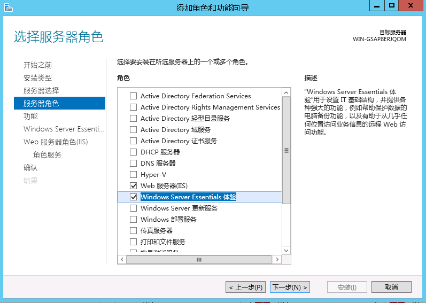This screenshot has height=303, width=426.
Task: Check Active Directory Federation Services checkbox
Action: tap(133, 96)
